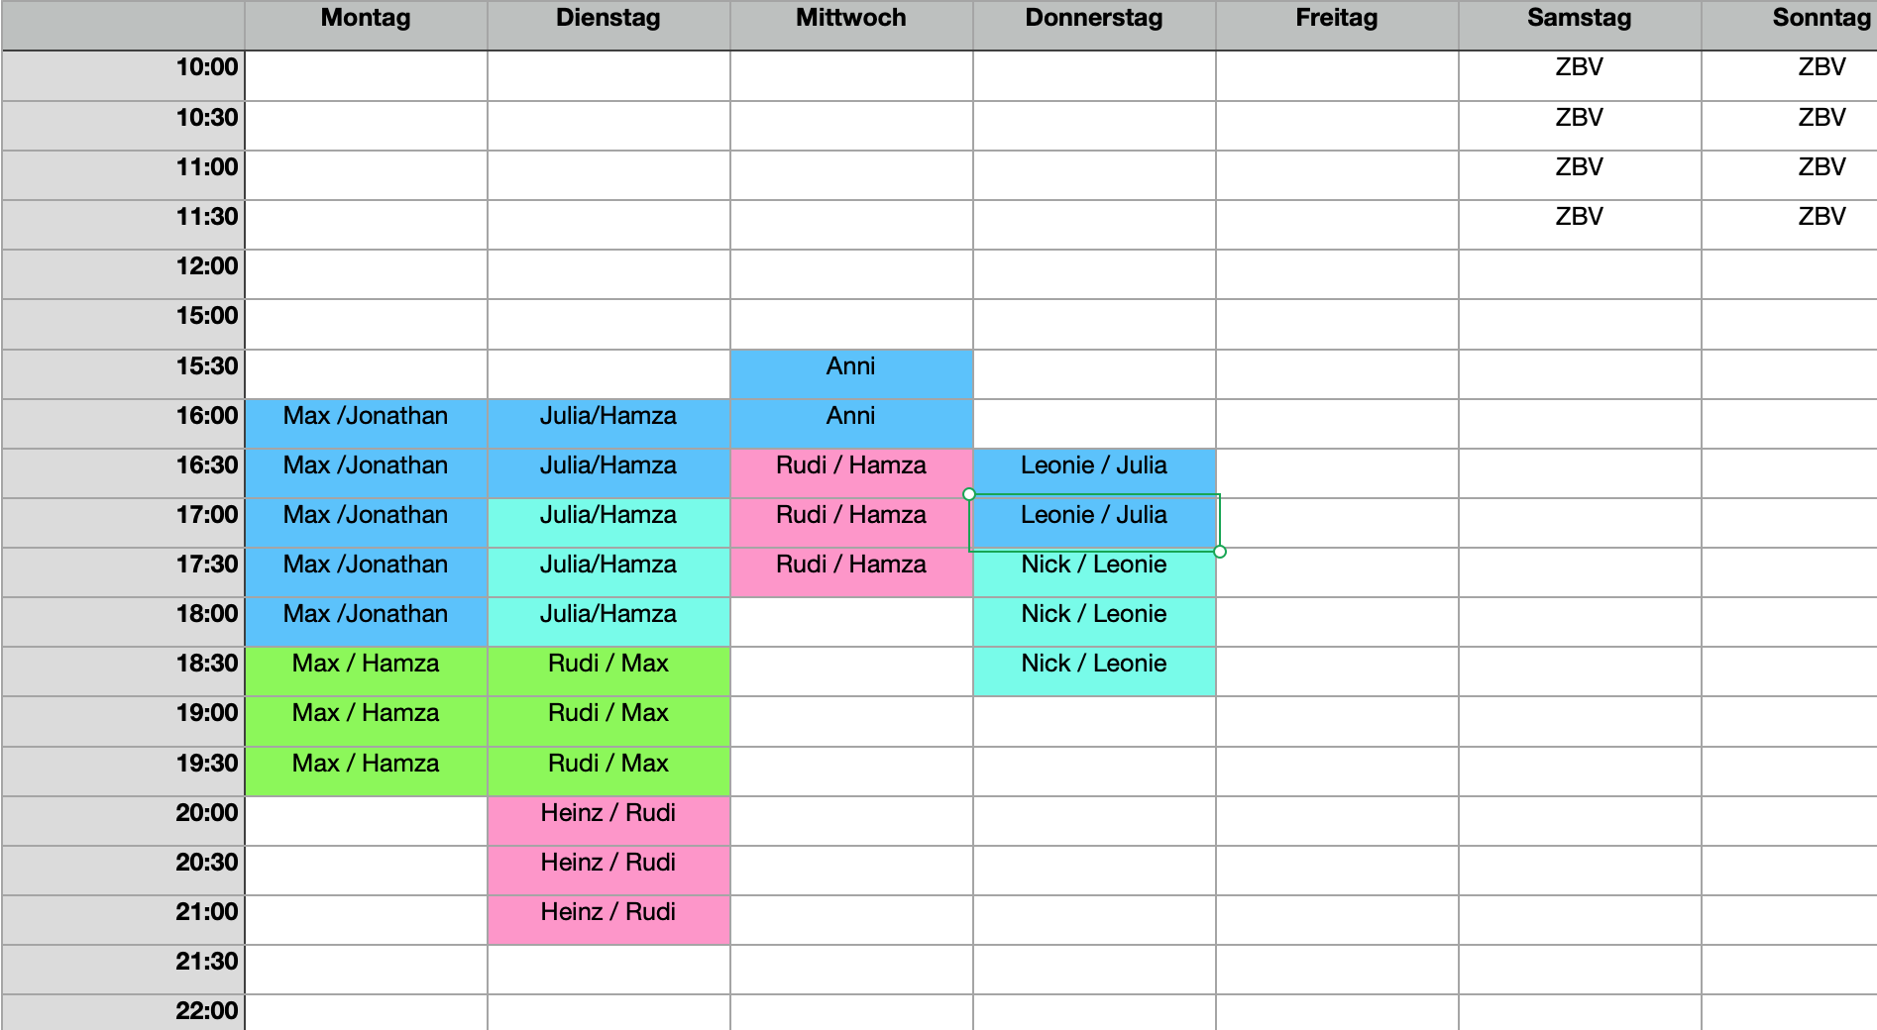Click the Mittwoch column header
The height and width of the screenshot is (1030, 1877).
(x=851, y=25)
